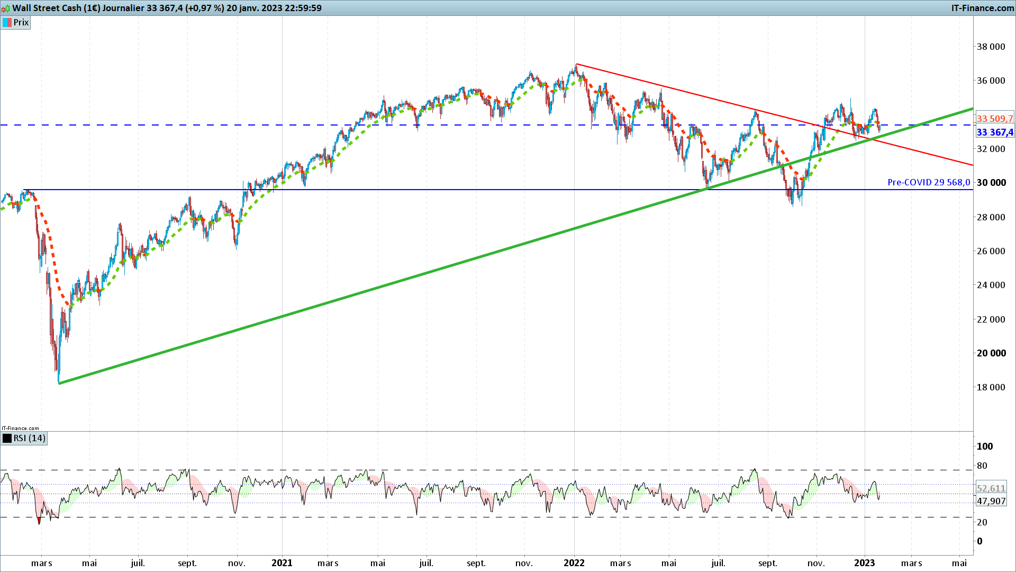The height and width of the screenshot is (572, 1016).
Task: Click the 2022 label on the time axis
Action: (x=574, y=563)
